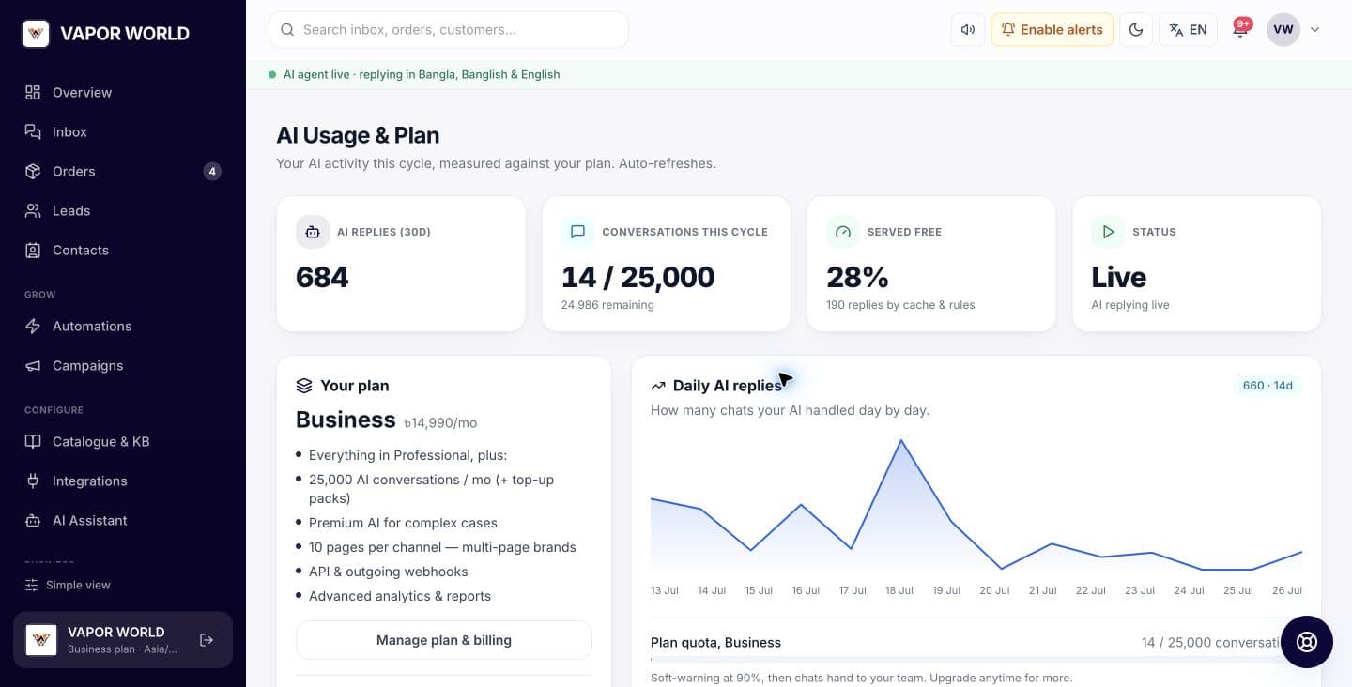Switch language using the EN button

(1189, 29)
